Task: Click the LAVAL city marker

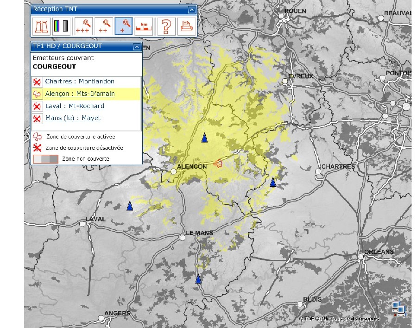Action: click(x=82, y=224)
